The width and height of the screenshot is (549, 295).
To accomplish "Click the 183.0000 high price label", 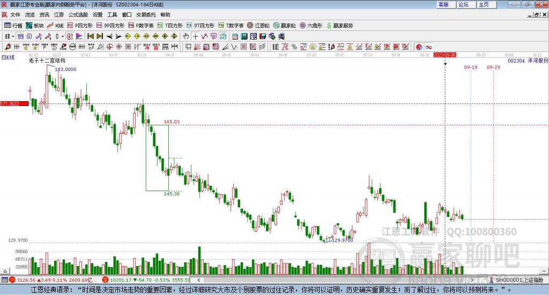I will tap(65, 69).
